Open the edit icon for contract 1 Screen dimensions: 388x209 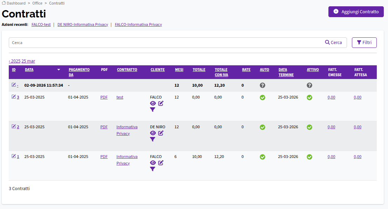click(14, 156)
